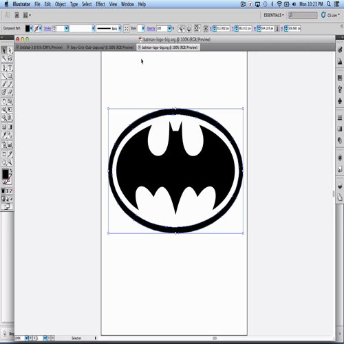Select the Rotate tool
This screenshot has height=344, width=344.
point(4,101)
